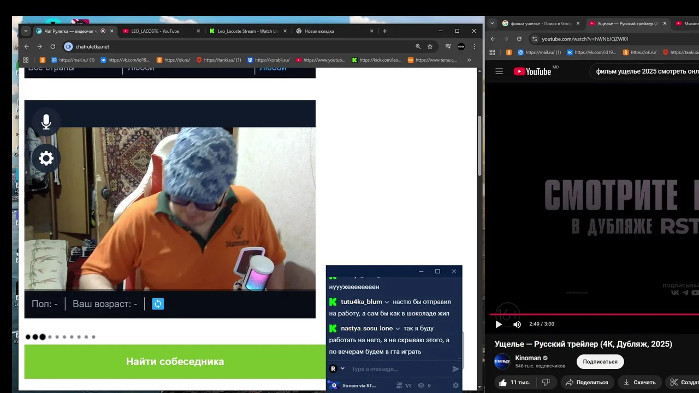The image size is (699, 393).
Task: Click Type a message chat input
Action: 400,369
